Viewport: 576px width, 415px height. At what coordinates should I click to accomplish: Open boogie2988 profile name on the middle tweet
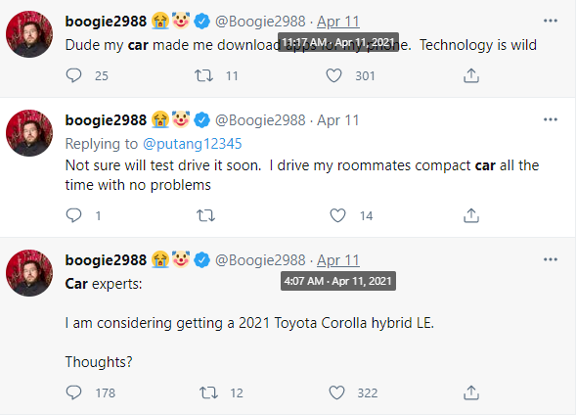106,120
